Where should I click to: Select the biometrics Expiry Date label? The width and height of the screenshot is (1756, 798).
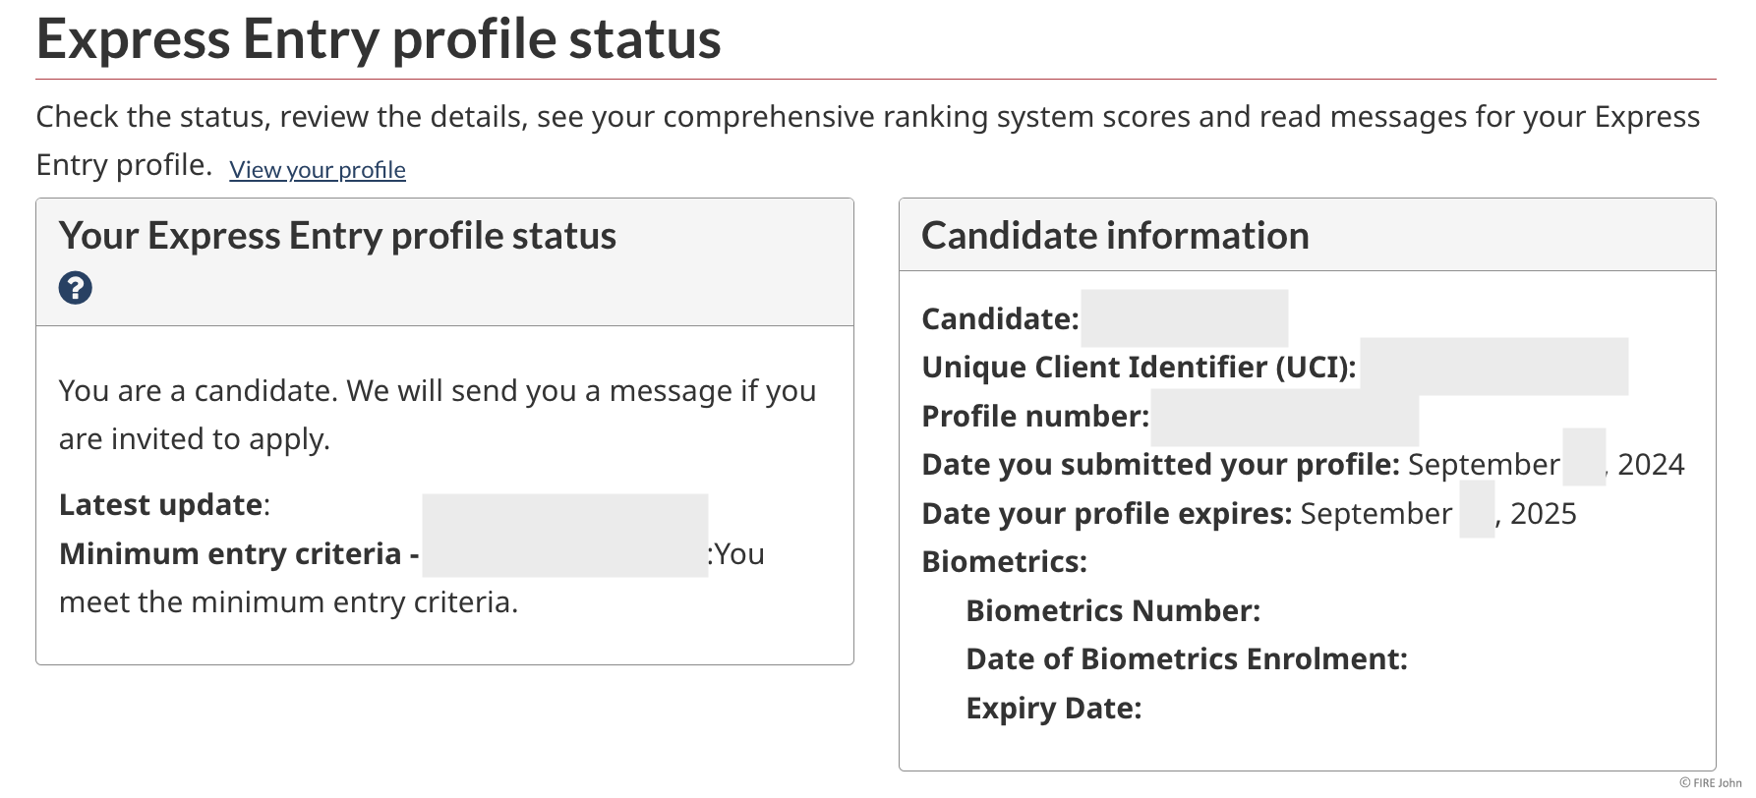[x=1054, y=709]
